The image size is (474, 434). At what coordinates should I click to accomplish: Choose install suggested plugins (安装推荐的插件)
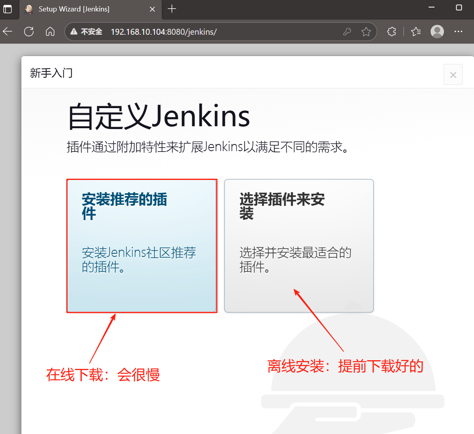[142, 246]
